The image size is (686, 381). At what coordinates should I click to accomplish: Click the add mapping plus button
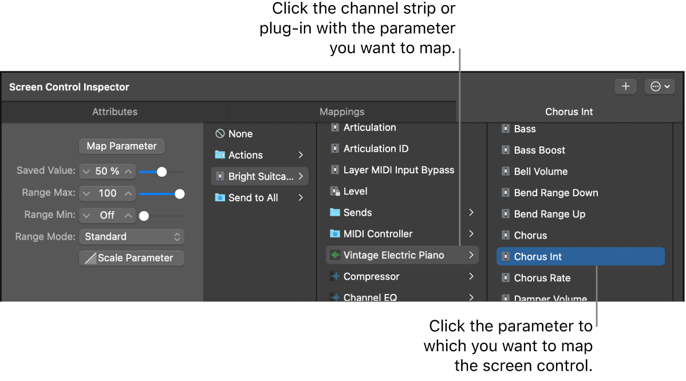point(625,86)
